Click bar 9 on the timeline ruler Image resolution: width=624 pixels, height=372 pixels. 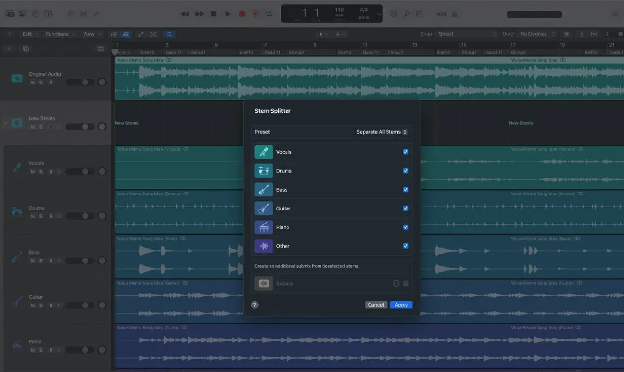(315, 45)
